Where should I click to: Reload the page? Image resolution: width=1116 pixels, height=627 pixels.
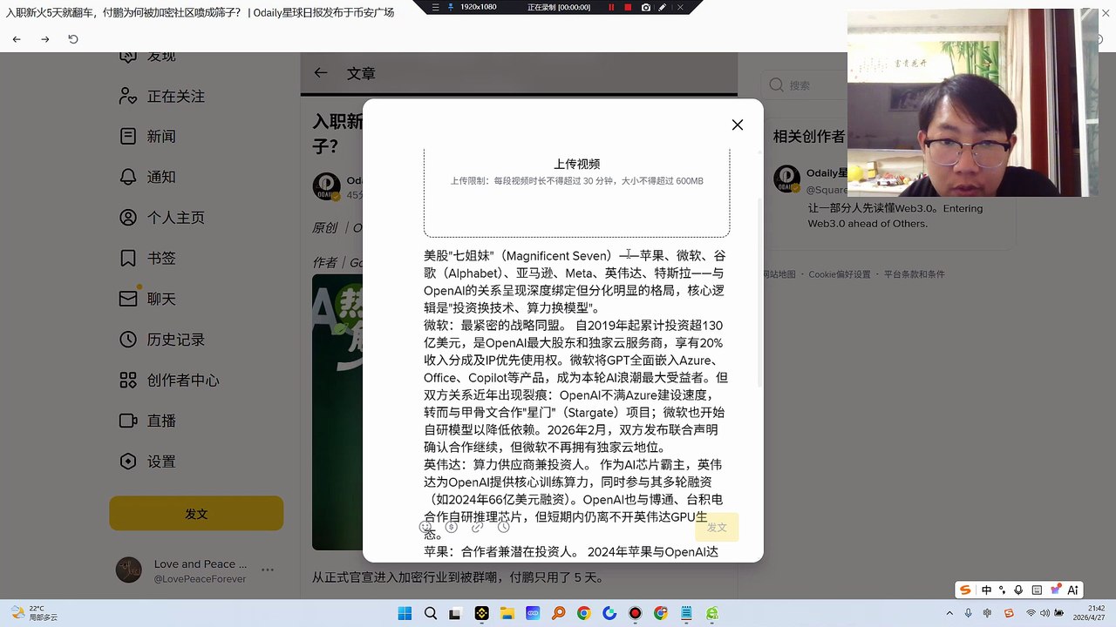click(x=73, y=39)
